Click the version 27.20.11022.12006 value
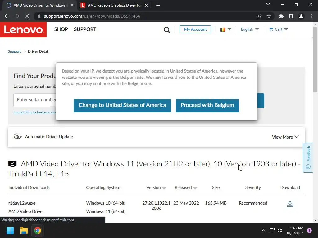This screenshot has height=238, width=318. [157, 206]
